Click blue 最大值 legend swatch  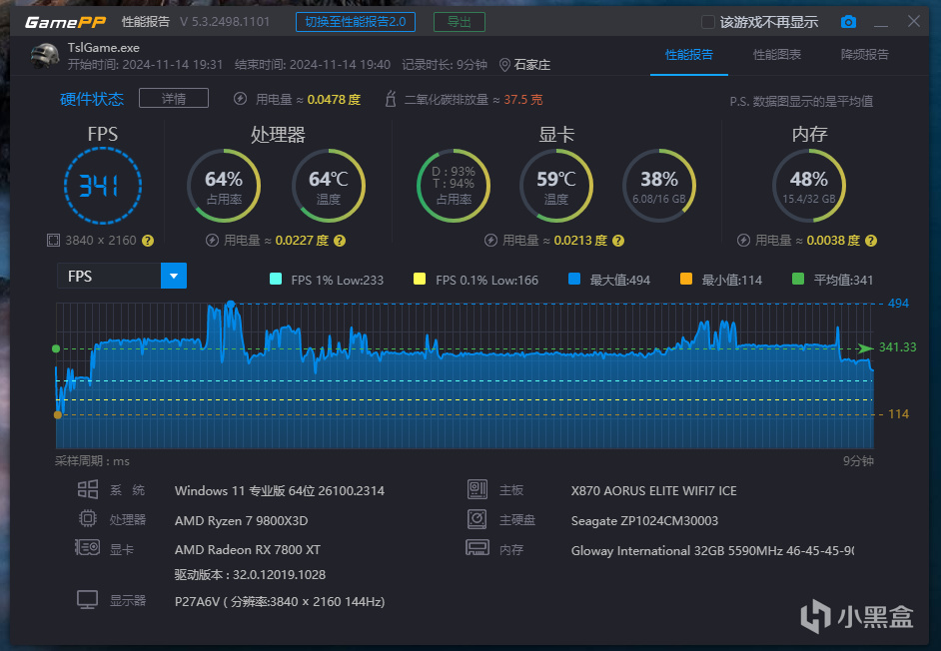[574, 279]
